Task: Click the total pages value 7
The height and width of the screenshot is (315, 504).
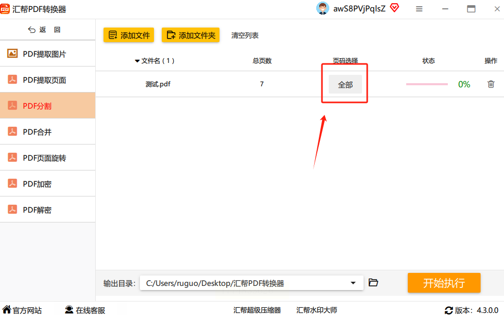Action: (262, 84)
